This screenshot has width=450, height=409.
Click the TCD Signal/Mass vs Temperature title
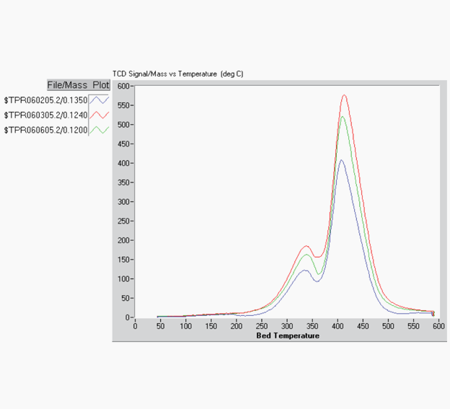(x=177, y=74)
